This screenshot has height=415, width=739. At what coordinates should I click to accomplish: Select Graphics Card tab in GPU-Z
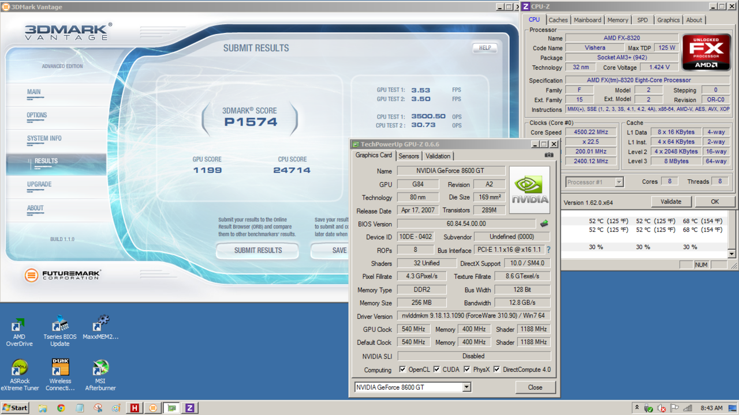374,155
